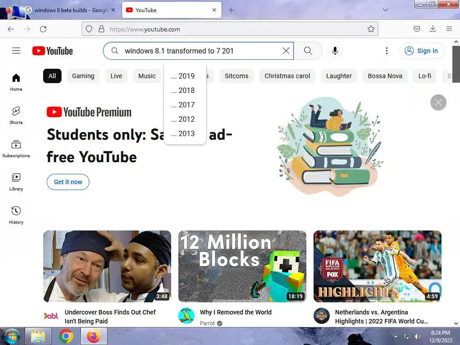The width and height of the screenshot is (460, 345).
Task: Select the Live filter chip
Action: 116,76
